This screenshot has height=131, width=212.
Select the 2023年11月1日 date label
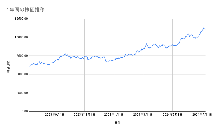tap(84, 115)
